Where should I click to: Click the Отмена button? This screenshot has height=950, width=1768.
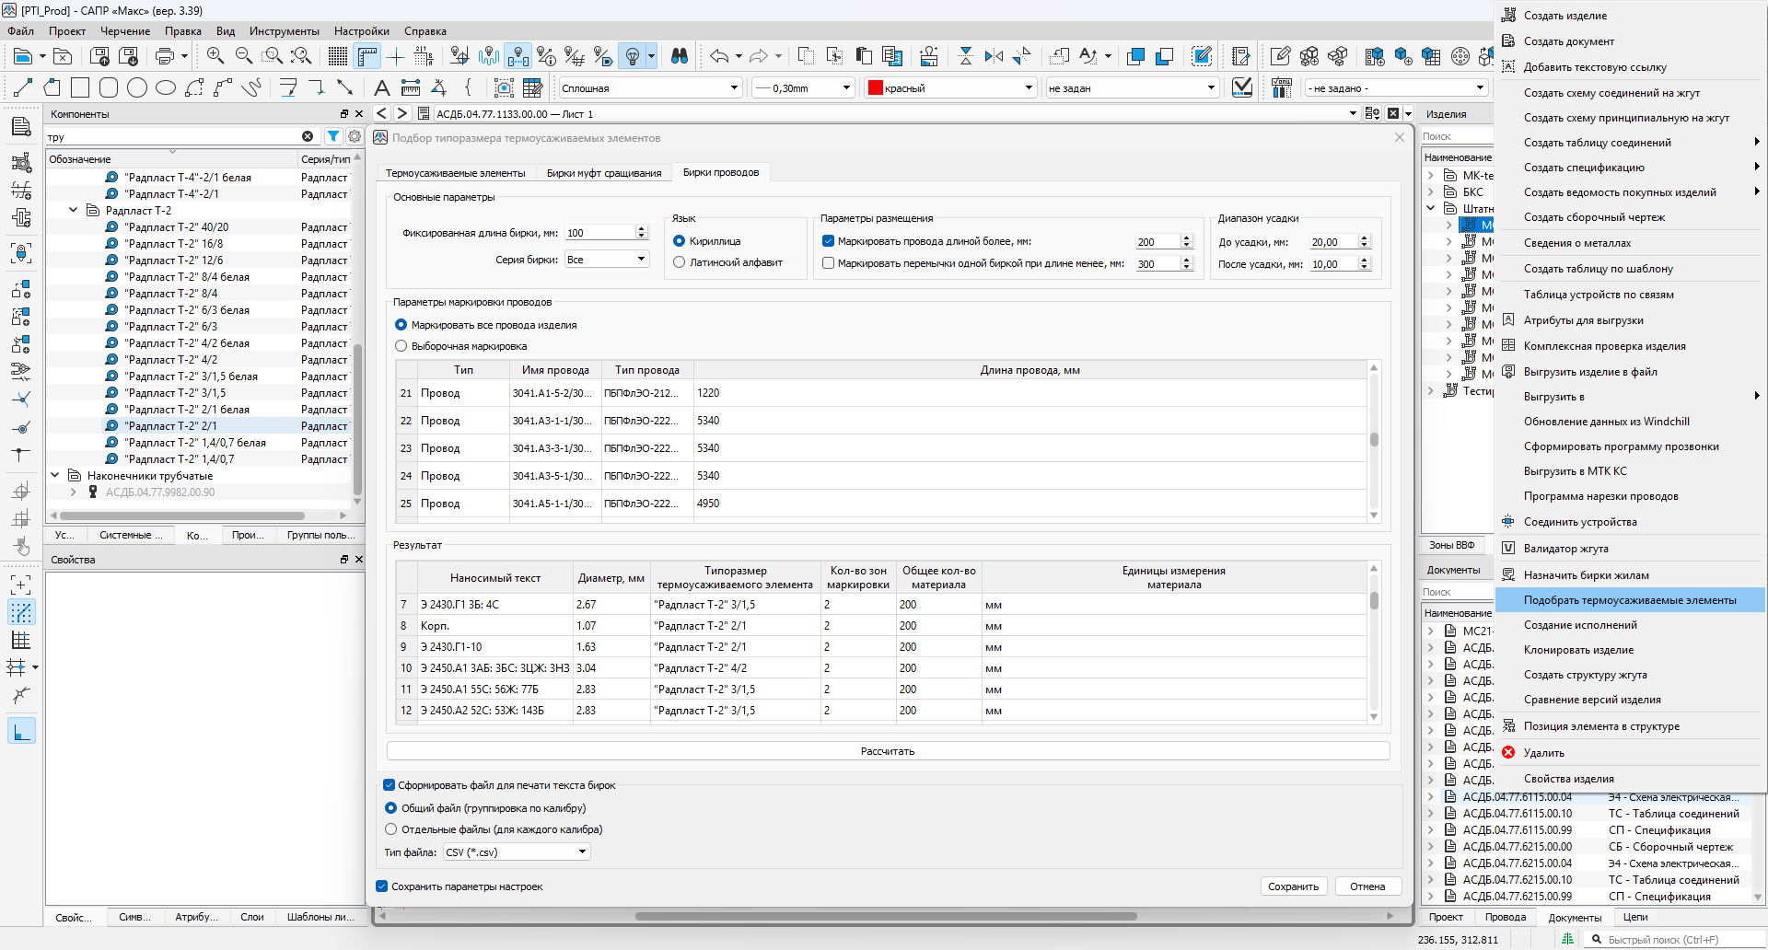pyautogui.click(x=1367, y=886)
